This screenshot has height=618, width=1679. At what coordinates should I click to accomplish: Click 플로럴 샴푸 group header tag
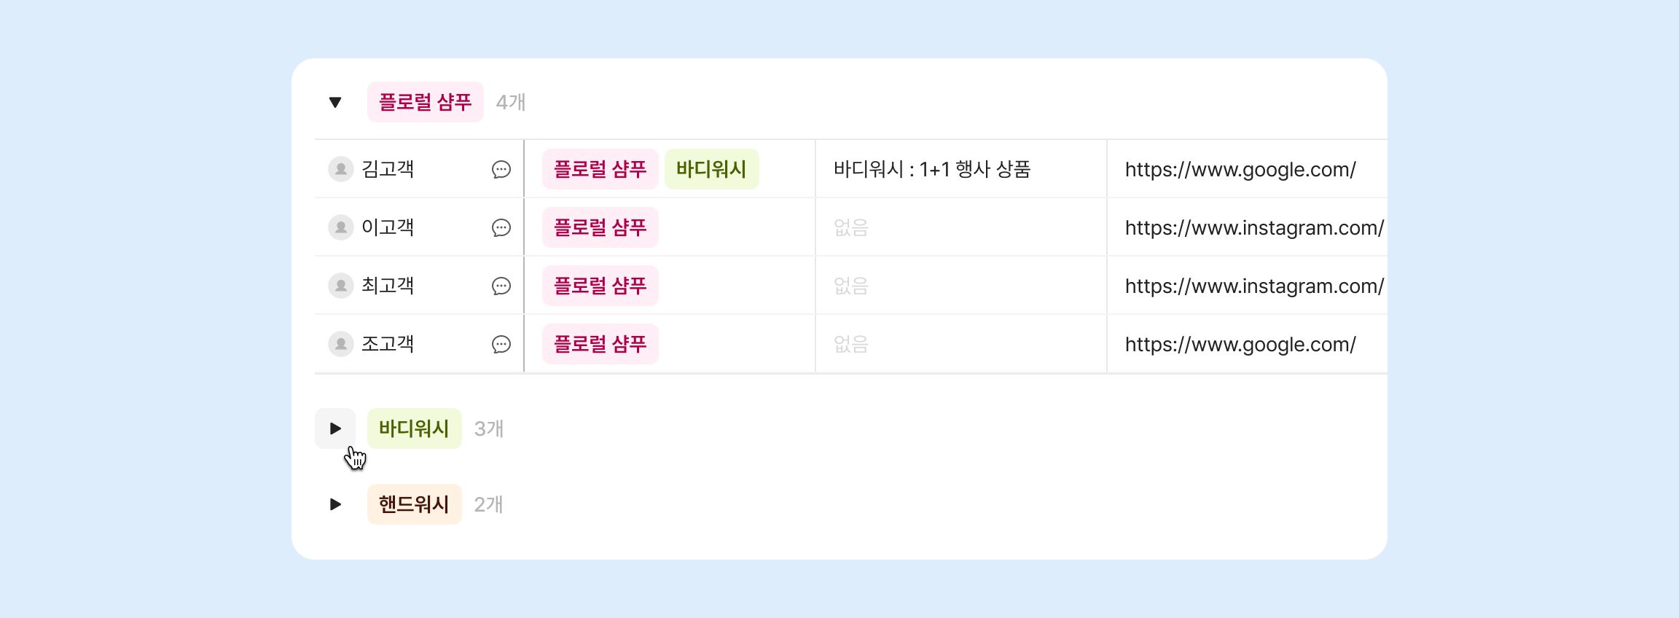pyautogui.click(x=425, y=102)
